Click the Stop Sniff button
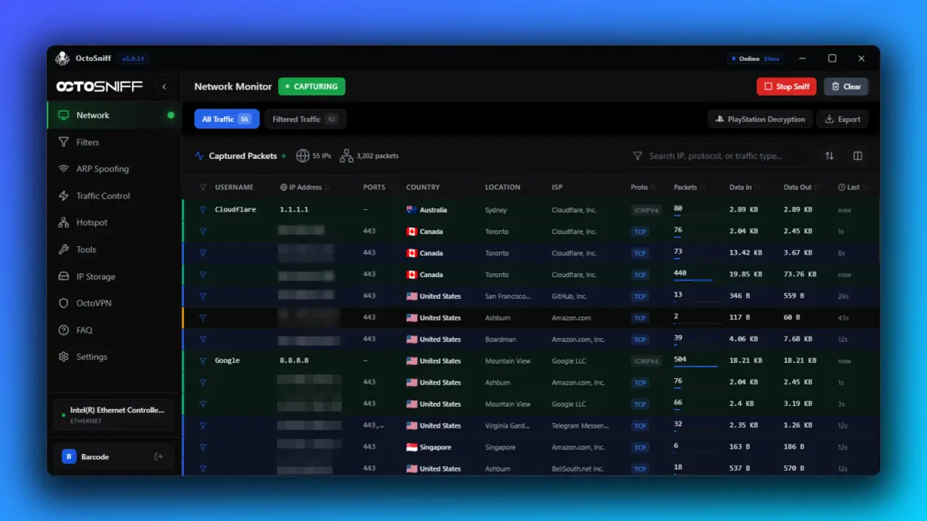 click(x=786, y=86)
